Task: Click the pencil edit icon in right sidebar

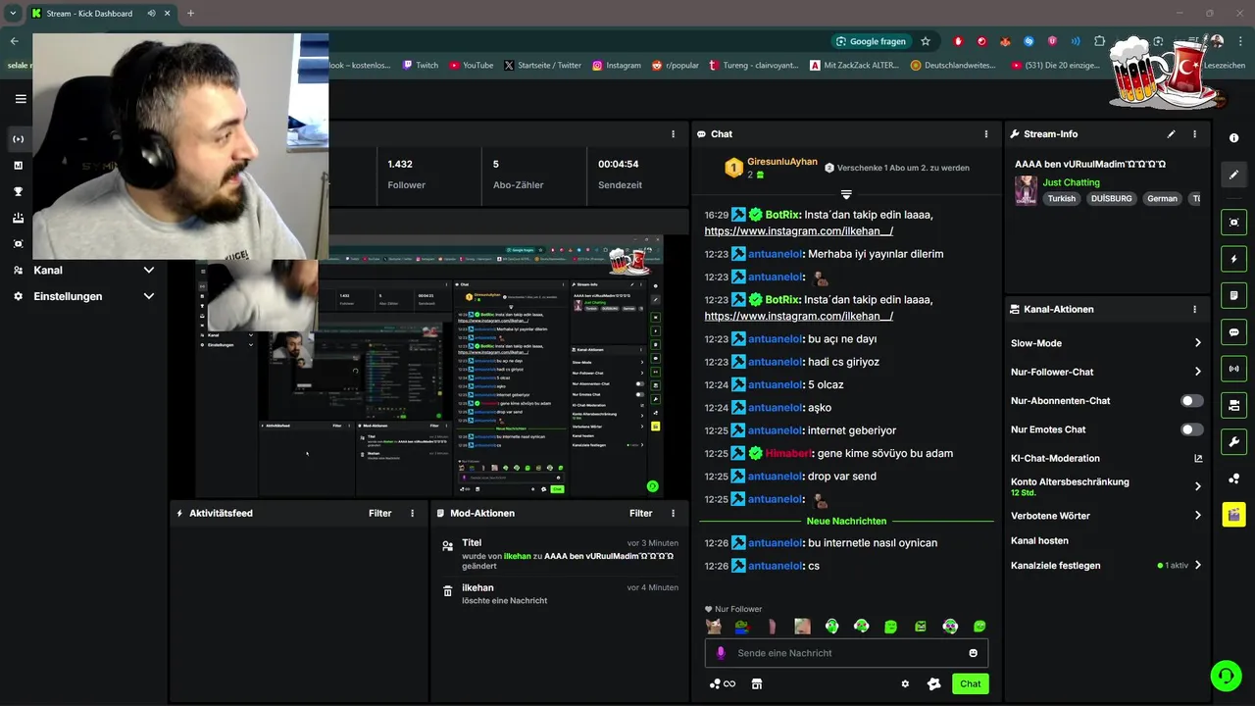Action: coord(1233,175)
